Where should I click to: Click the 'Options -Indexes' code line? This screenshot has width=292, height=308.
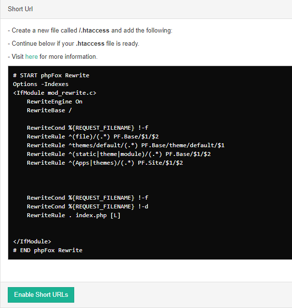[41, 84]
